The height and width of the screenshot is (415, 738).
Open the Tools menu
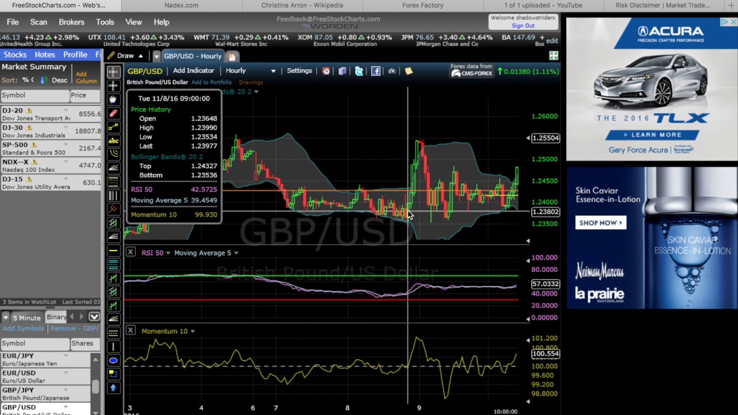coord(105,22)
